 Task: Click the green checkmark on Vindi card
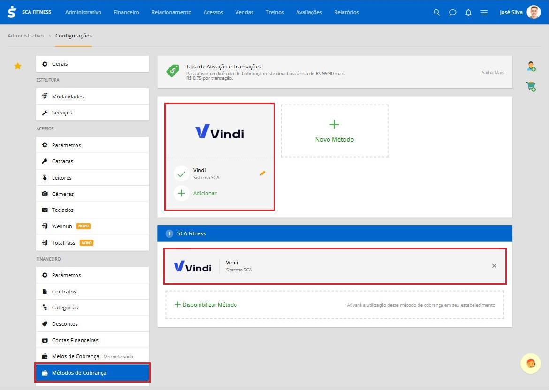pos(182,173)
